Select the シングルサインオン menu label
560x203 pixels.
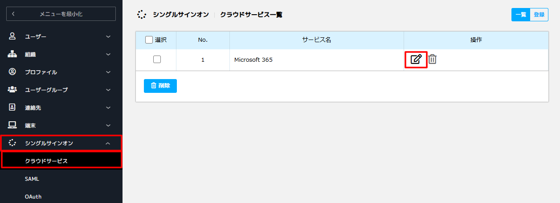pos(49,143)
